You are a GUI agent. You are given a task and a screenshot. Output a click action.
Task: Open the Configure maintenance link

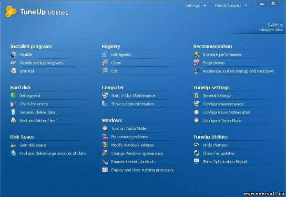[x=223, y=104]
